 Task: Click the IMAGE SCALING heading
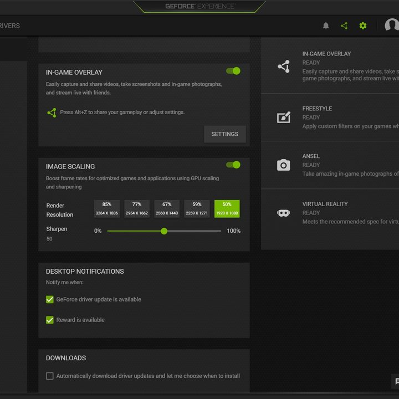point(70,167)
